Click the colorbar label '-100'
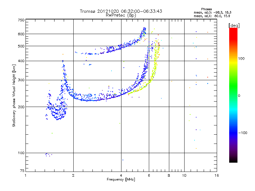This screenshot has height=191, width=255. pos(243,133)
